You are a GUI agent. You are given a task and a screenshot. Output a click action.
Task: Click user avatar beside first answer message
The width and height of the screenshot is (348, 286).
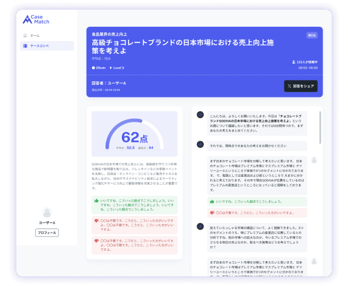coord(314,160)
